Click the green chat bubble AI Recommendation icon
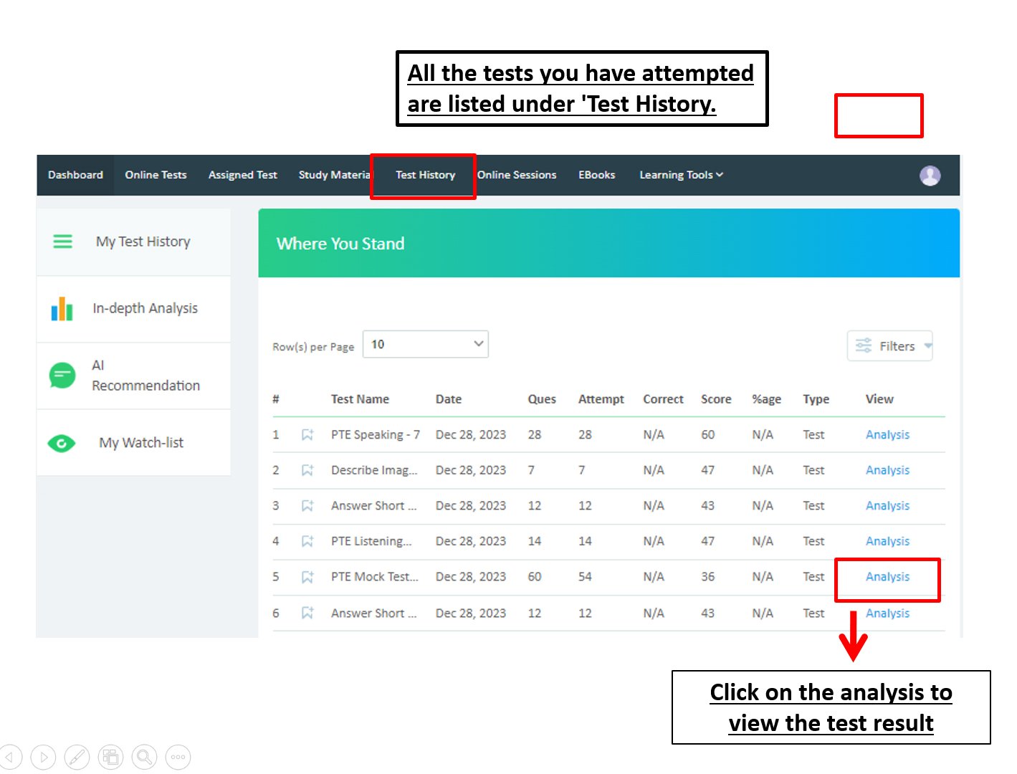The image size is (1017, 774). (62, 375)
